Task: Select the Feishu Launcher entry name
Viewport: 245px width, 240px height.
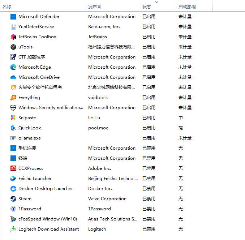Action: tap(35, 179)
